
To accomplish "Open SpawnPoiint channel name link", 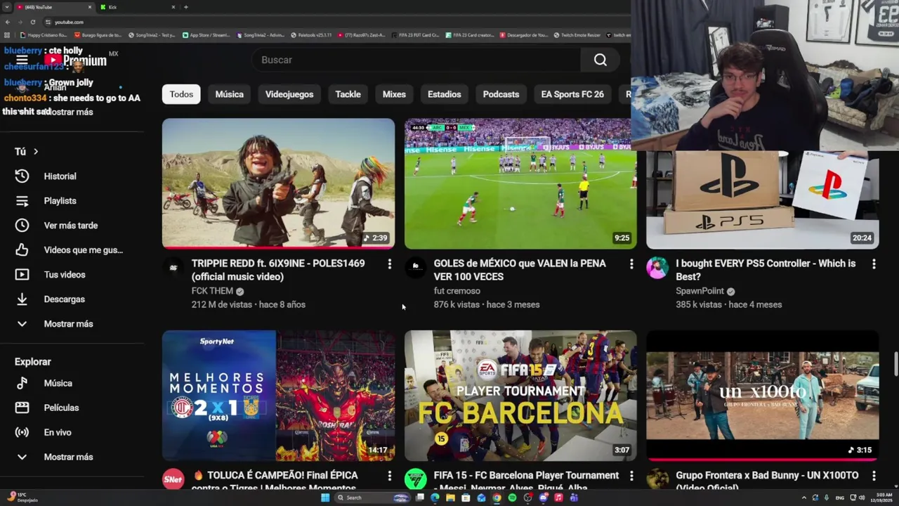I will tap(700, 291).
